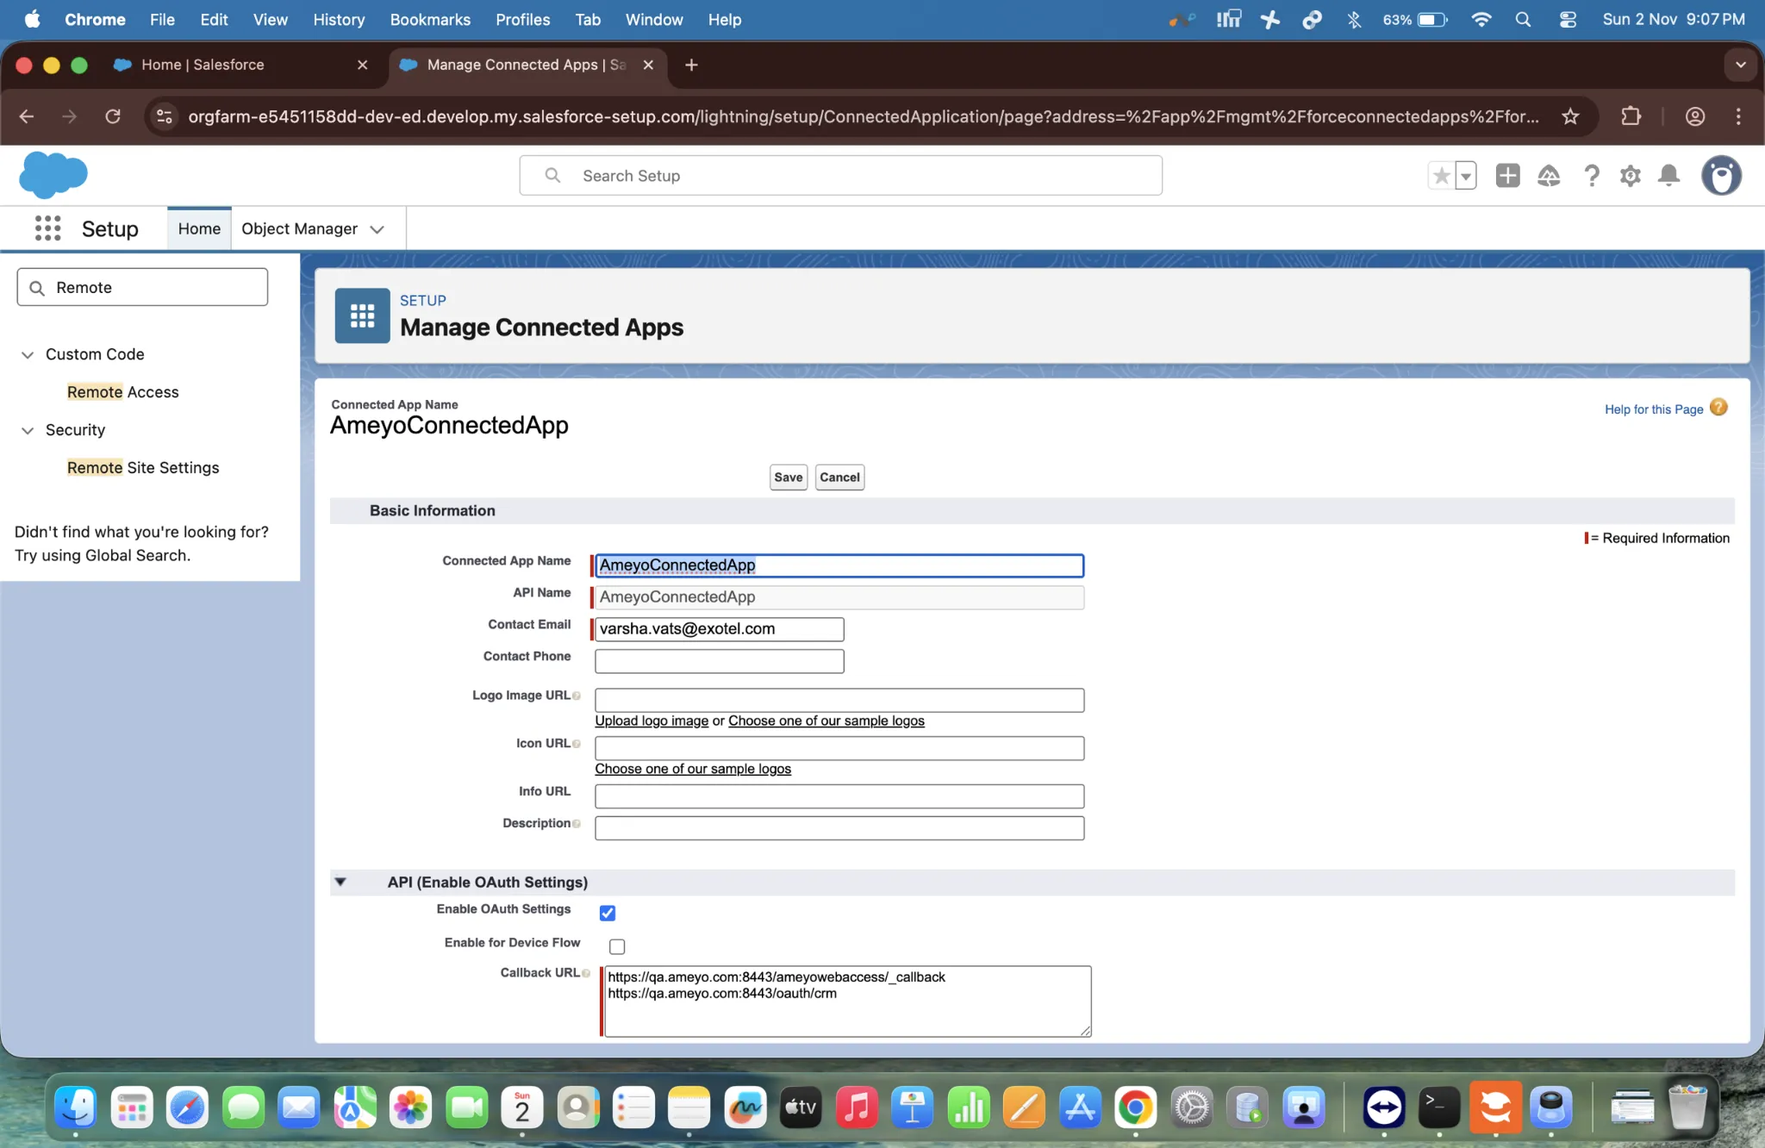Screen dimensions: 1765x1148
Task: Open Chrome Bookmarks menu
Action: (430, 19)
